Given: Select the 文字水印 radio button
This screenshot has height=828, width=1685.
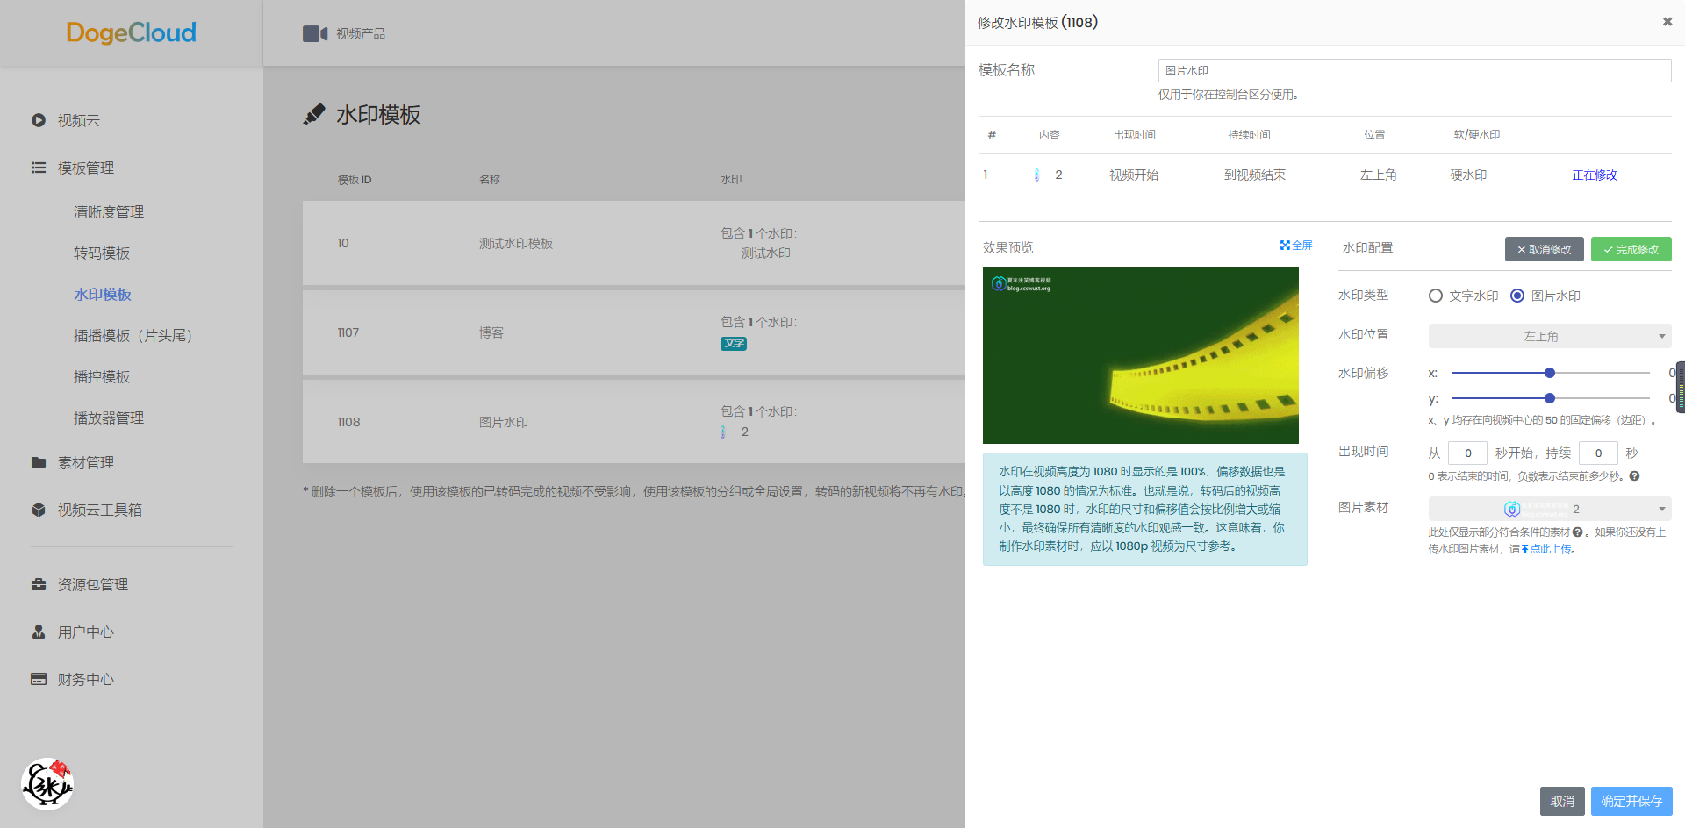Looking at the screenshot, I should (1436, 296).
